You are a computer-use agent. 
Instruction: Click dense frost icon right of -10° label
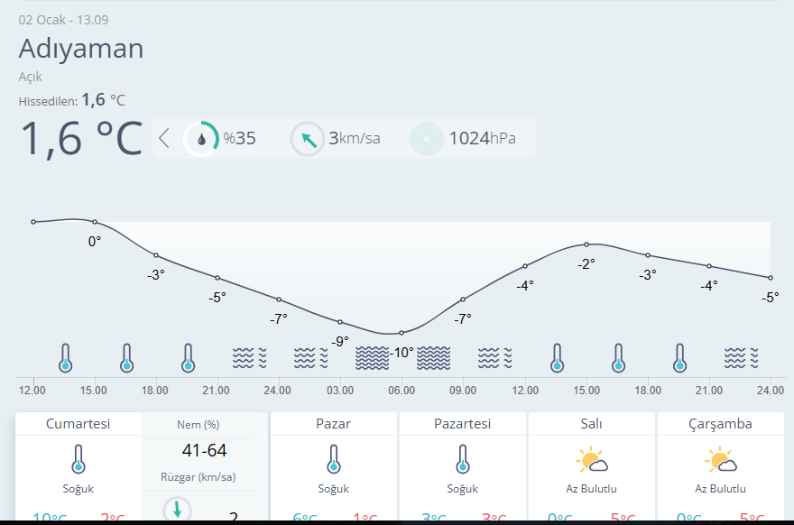click(433, 358)
